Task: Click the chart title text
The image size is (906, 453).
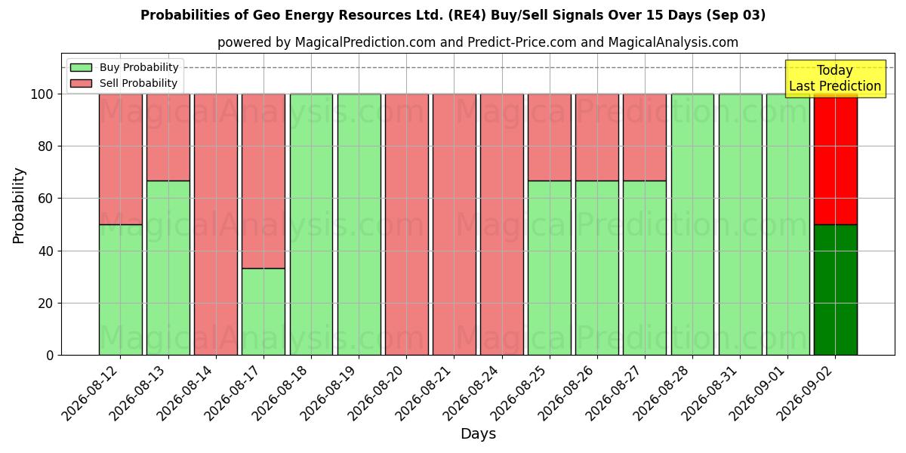Action: [453, 15]
